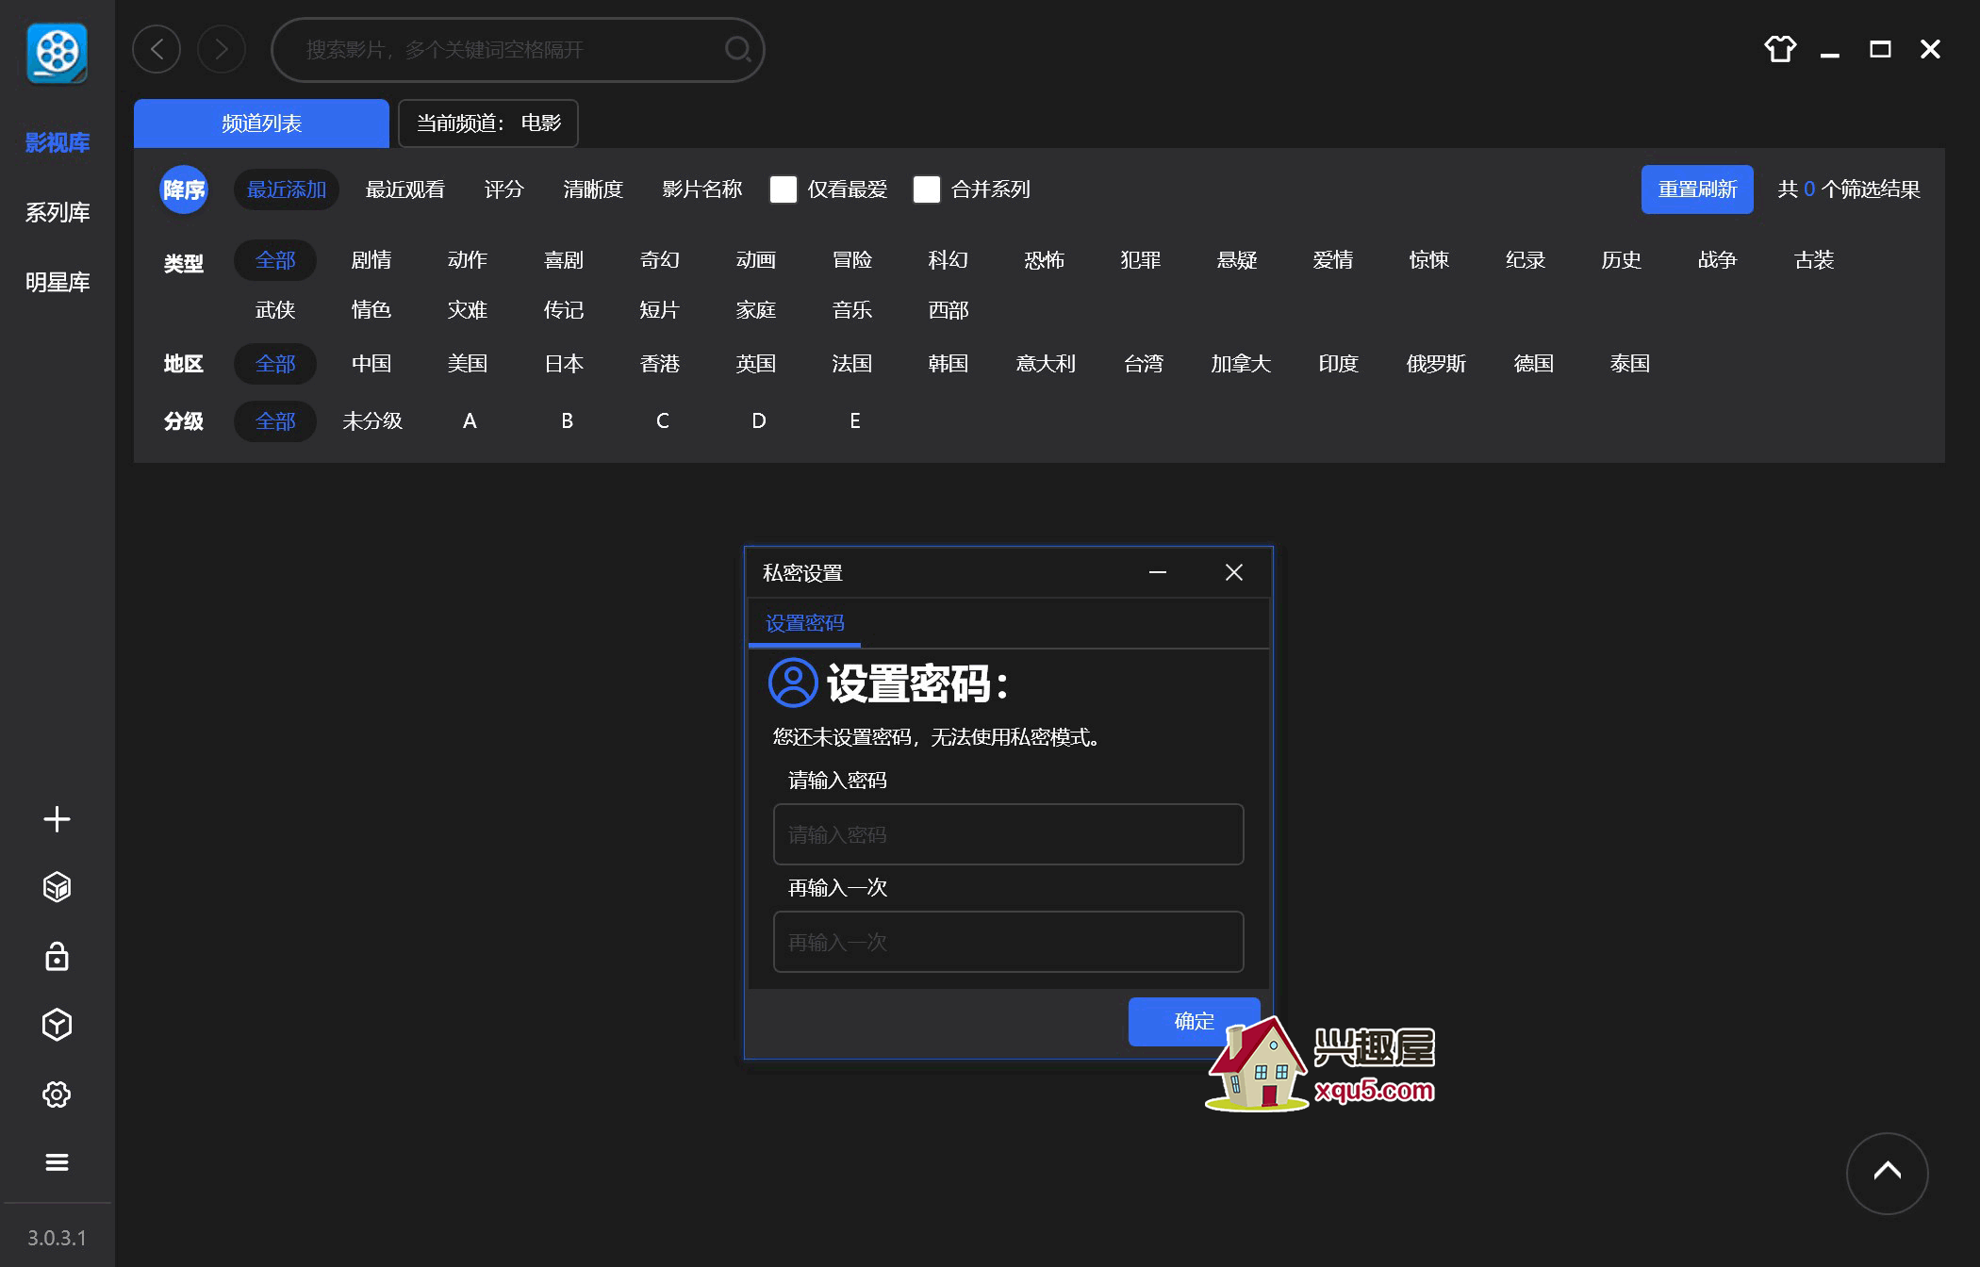Enable the 合并系列 checkbox

tap(927, 189)
